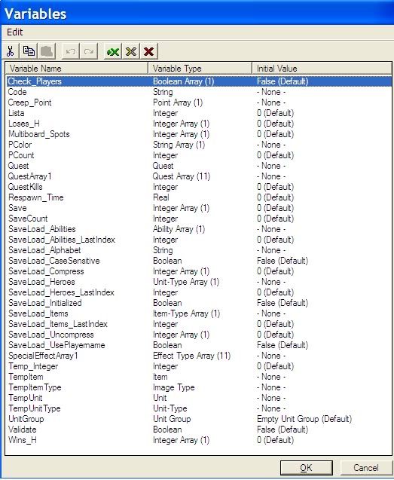This screenshot has width=394, height=480.
Task: Click the Copy icon in toolbar
Action: click(x=29, y=51)
